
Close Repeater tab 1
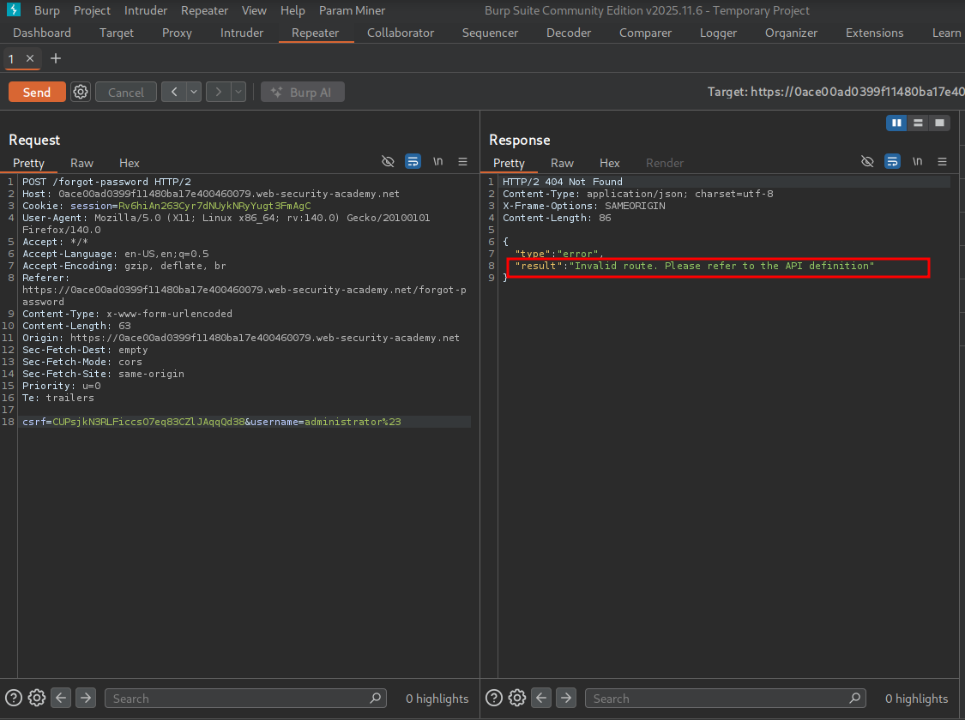29,58
